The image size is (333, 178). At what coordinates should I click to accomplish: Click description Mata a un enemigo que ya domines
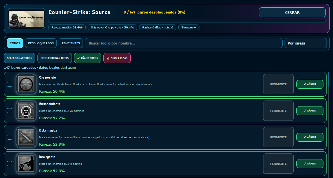[62, 111]
